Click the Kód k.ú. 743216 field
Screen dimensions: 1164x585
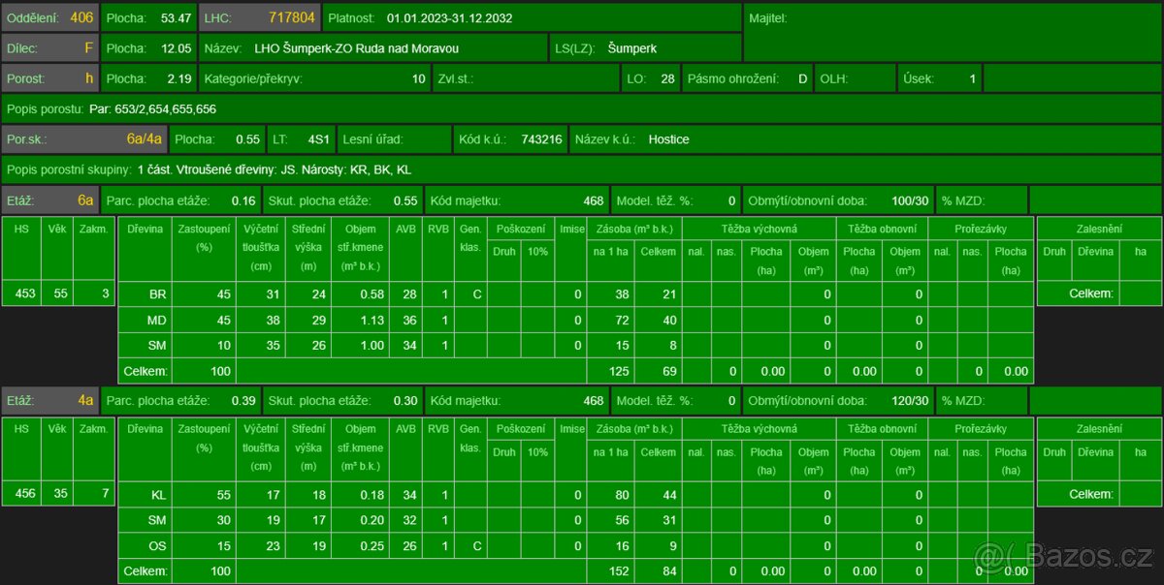tap(510, 139)
